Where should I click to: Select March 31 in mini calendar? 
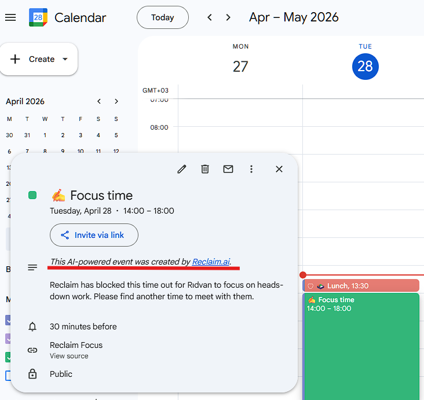click(27, 135)
